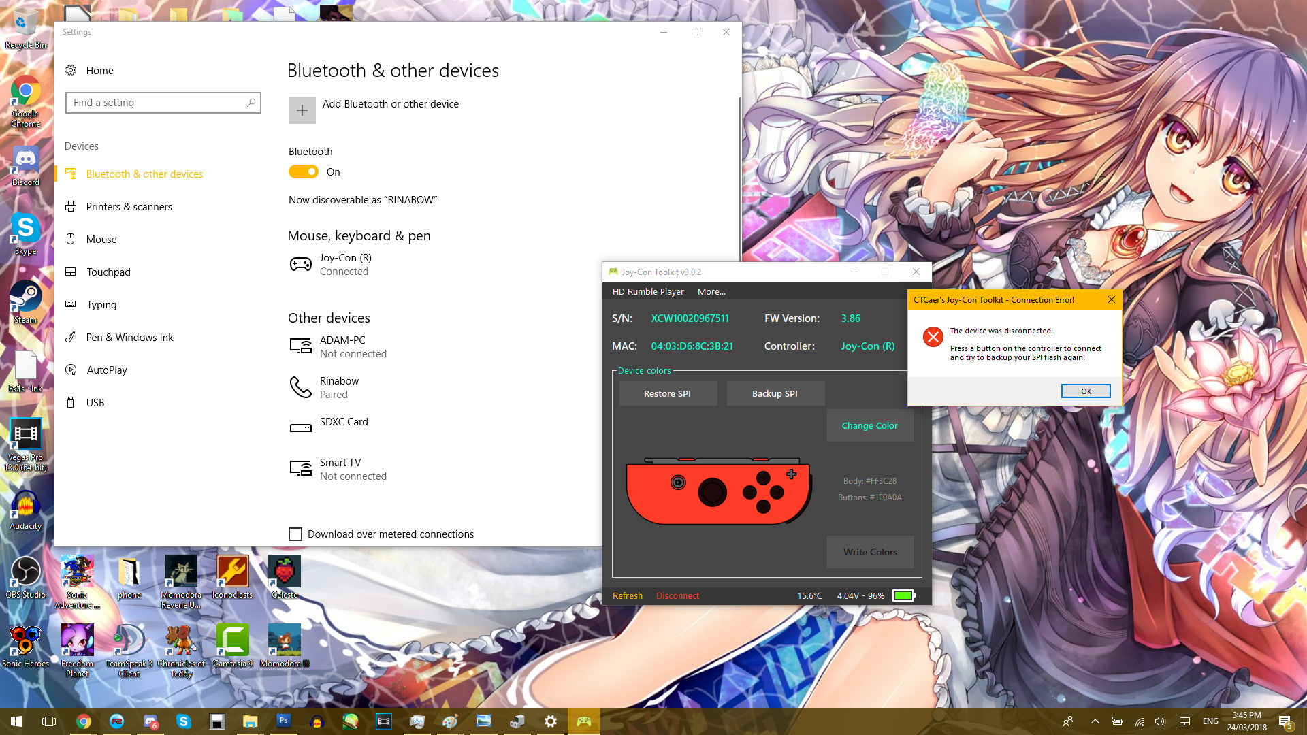
Task: Click Add Bluetooth or other device
Action: (x=391, y=104)
